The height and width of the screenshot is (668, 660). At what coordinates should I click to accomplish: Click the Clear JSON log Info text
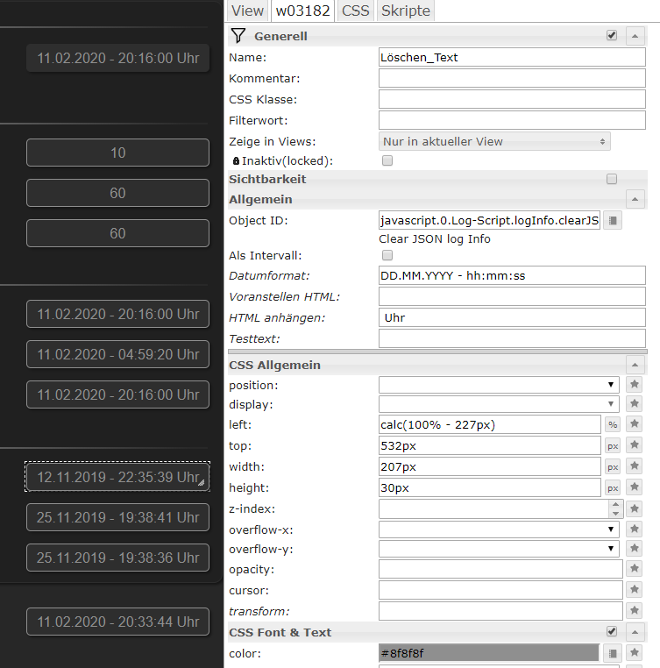click(x=435, y=239)
